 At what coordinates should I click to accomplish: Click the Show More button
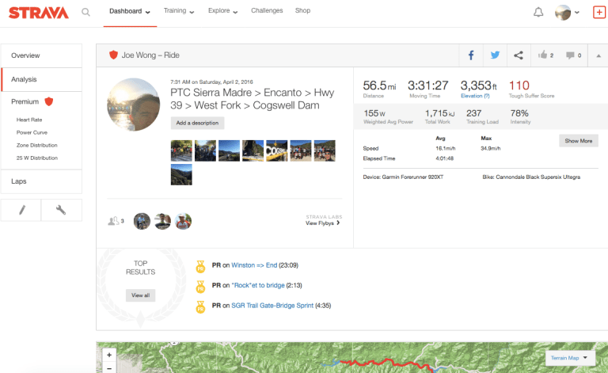pos(576,141)
